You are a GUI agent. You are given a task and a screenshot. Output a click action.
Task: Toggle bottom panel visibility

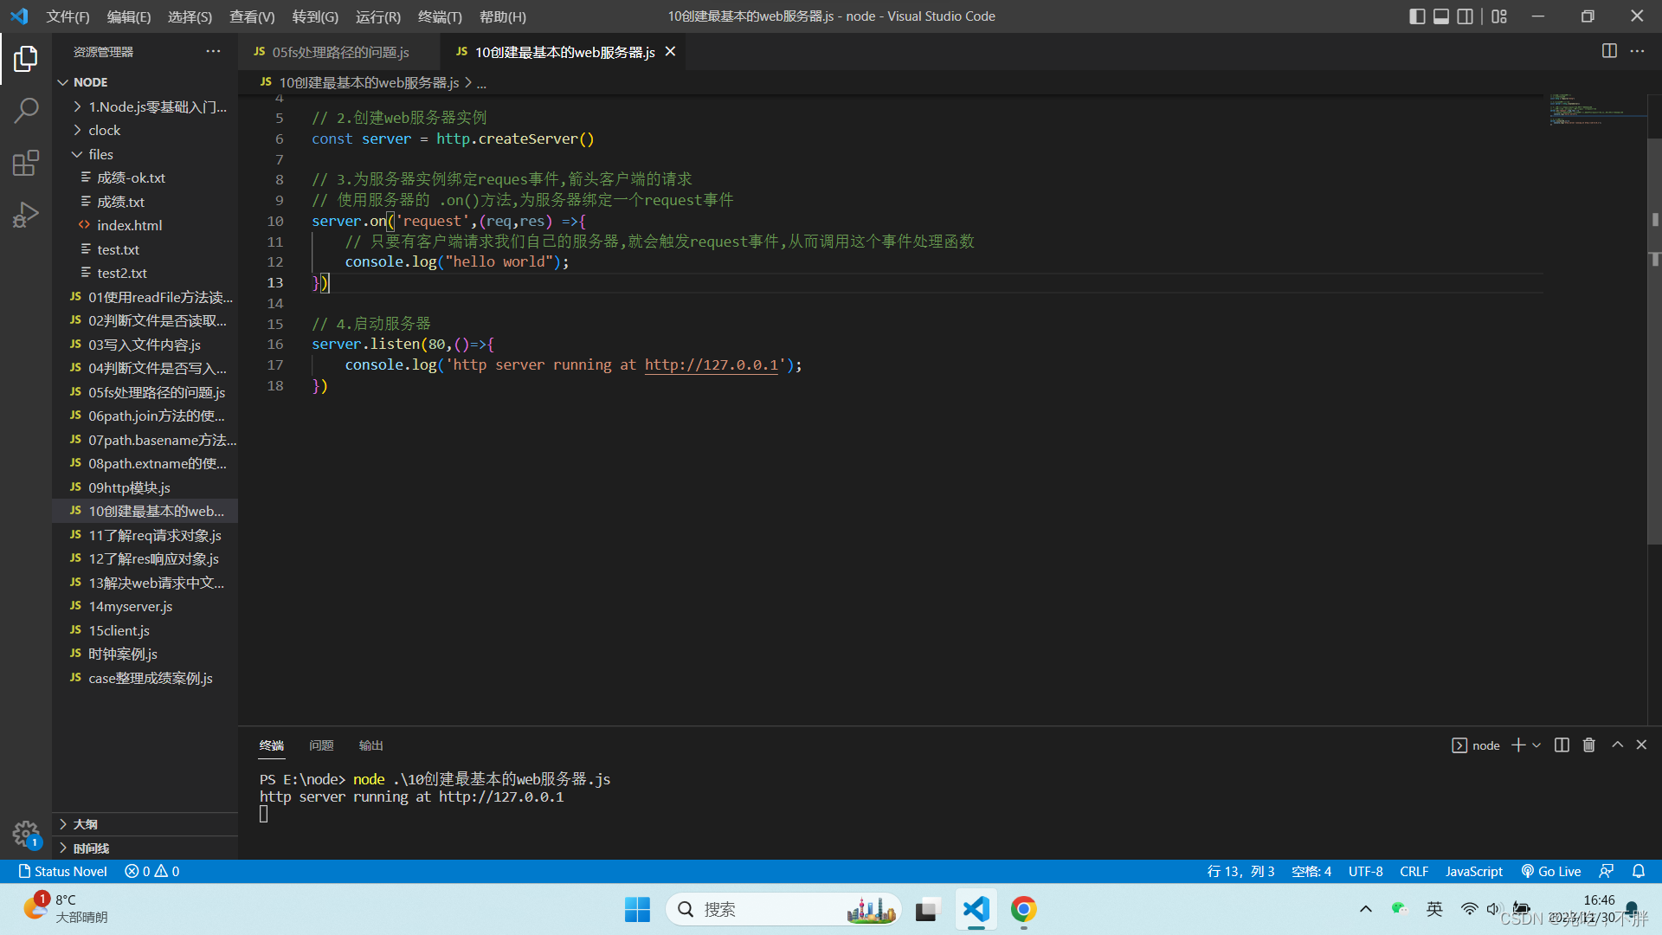[1441, 16]
